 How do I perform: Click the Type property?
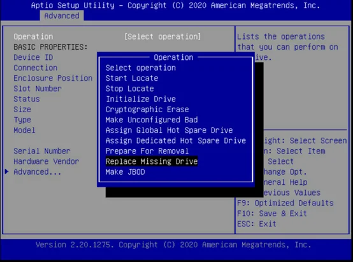[x=22, y=120]
